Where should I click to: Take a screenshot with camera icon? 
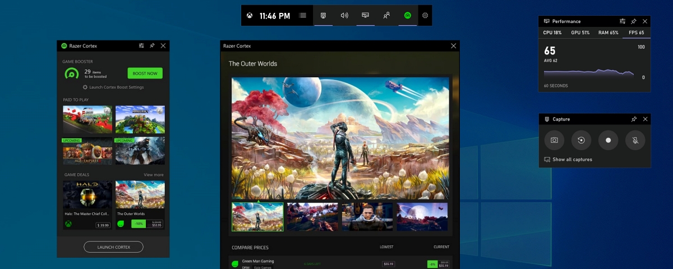[554, 140]
